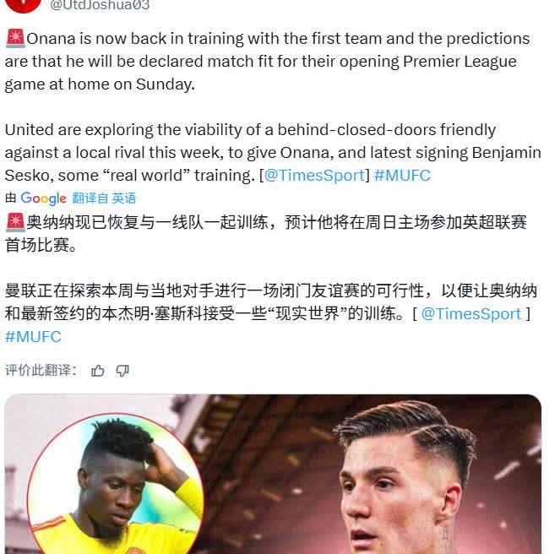Click the Chinese paragraph starting with '曼联正在探索'
This screenshot has height=554, width=549.
click(271, 314)
